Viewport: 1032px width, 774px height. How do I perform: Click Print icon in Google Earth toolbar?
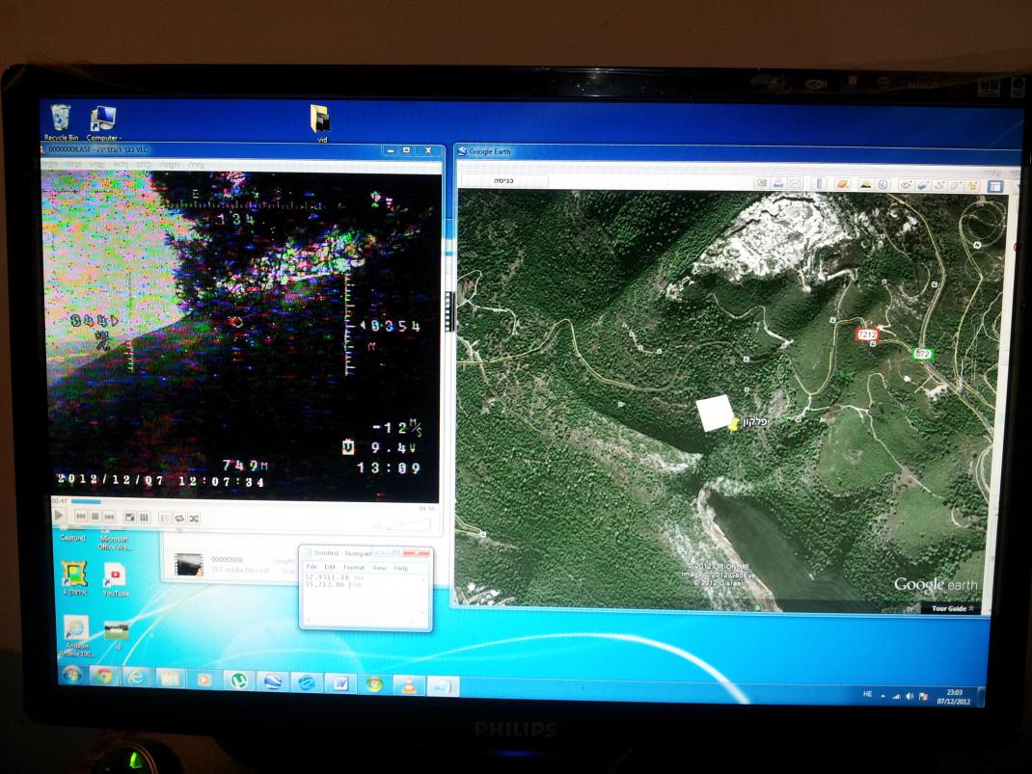(778, 183)
